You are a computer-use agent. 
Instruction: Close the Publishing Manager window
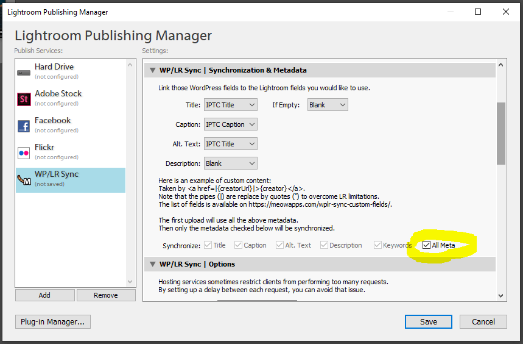pyautogui.click(x=506, y=12)
